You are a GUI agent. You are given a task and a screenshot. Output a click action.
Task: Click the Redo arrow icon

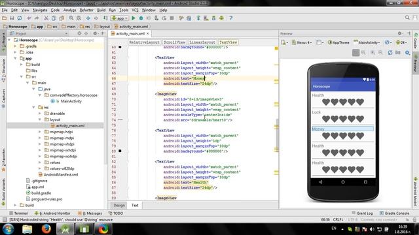[x=37, y=18]
